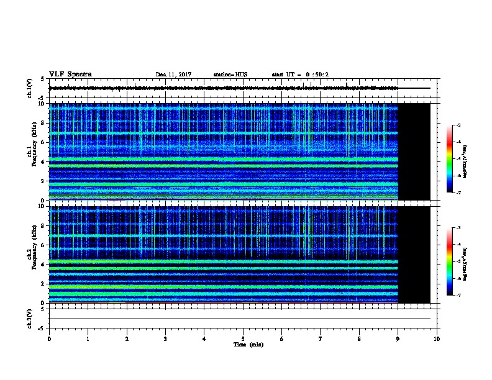Click the ch.2 color bar log(PSD) unit label

pyautogui.click(x=465, y=264)
